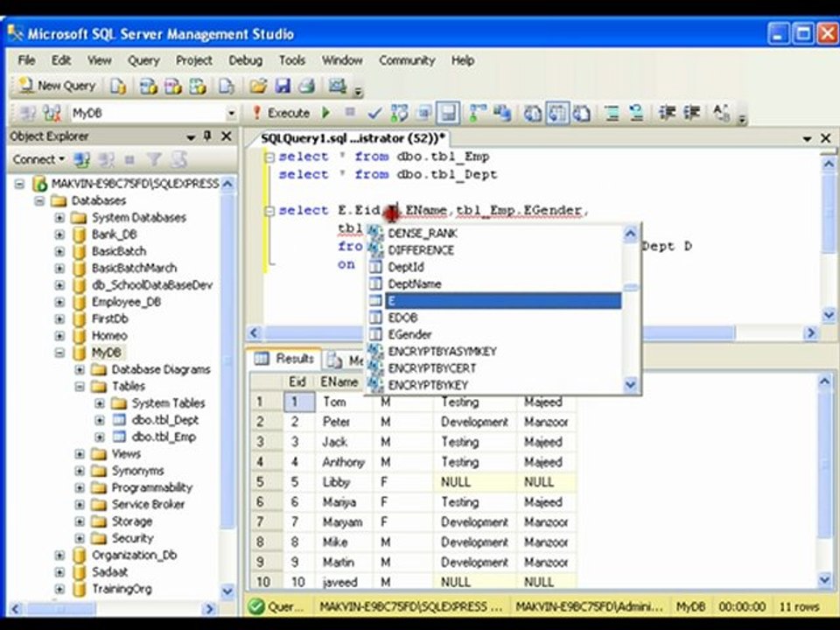Click Display Estimated Execution Plan icon
The width and height of the screenshot is (840, 630).
coord(399,113)
